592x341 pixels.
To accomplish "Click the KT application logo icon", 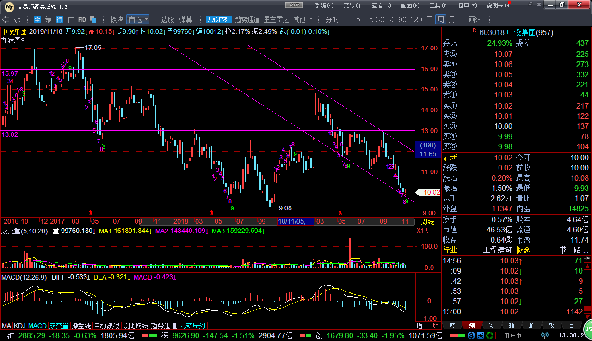I will [9, 6].
